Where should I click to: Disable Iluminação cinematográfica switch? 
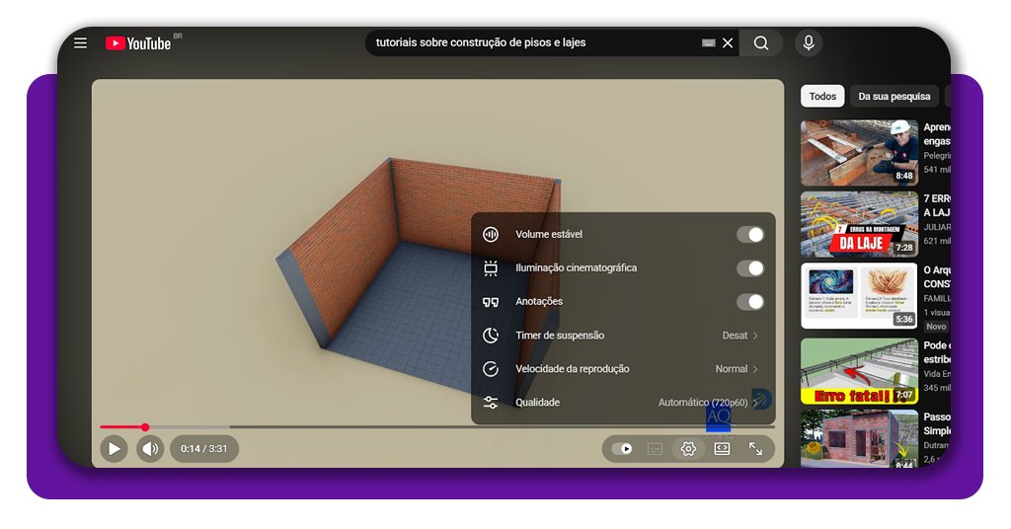(750, 268)
